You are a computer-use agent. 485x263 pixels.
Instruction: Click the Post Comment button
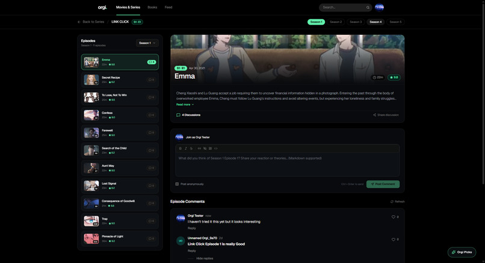(x=383, y=184)
